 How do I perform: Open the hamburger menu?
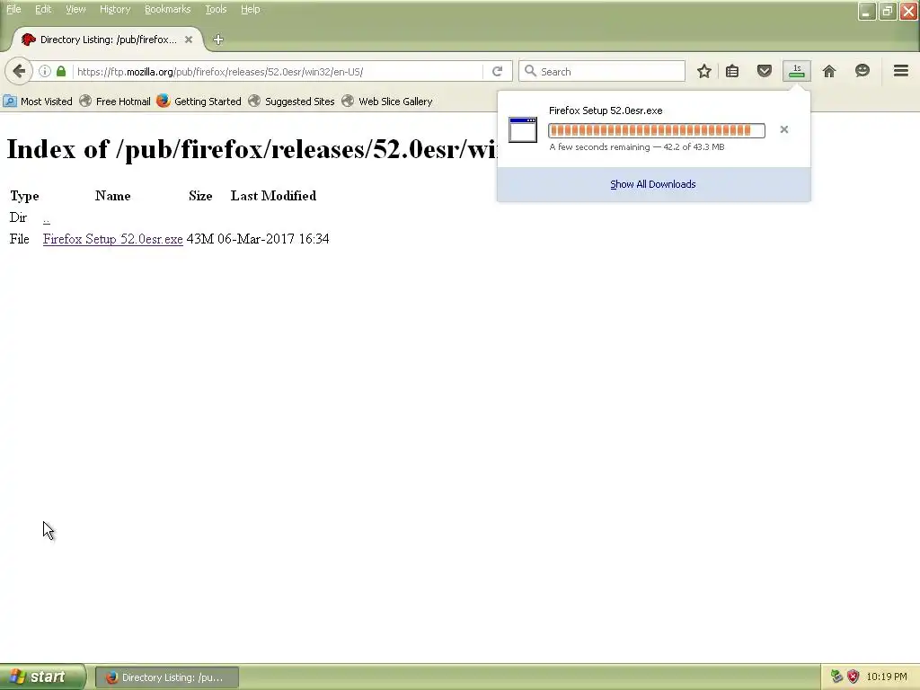901,71
